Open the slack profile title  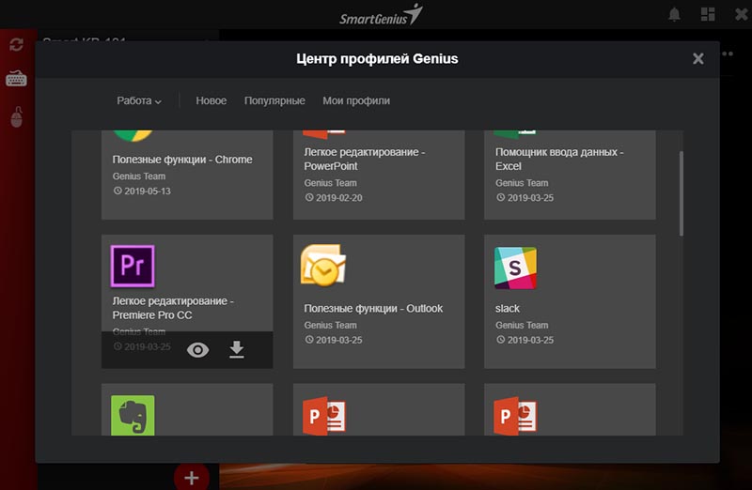(x=508, y=309)
